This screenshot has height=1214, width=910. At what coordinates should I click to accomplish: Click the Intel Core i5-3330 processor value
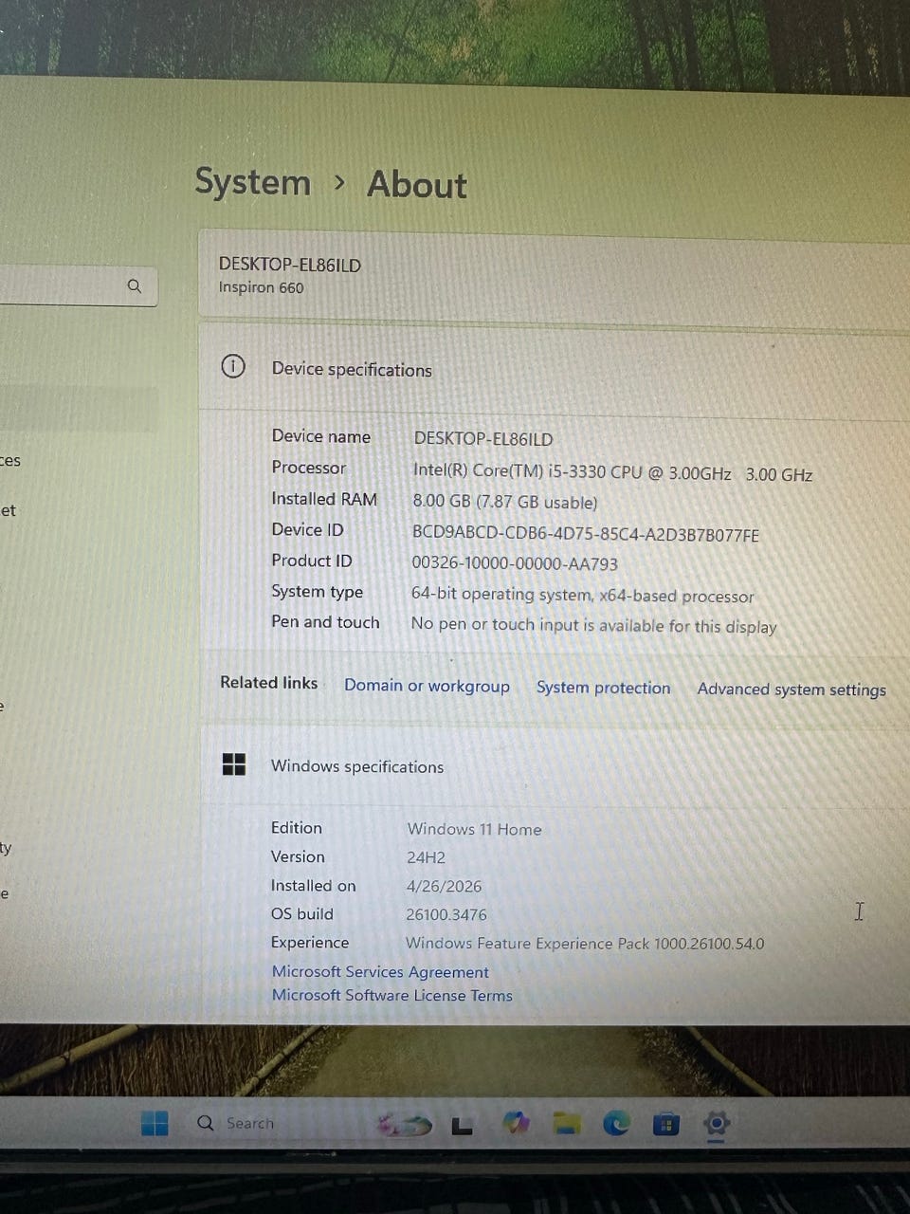[x=612, y=472]
